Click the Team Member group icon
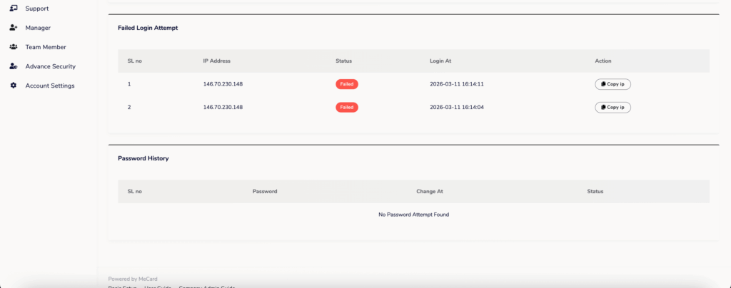 (13, 47)
